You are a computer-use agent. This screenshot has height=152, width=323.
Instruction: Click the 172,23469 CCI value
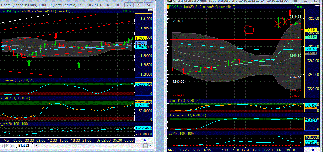143,128
